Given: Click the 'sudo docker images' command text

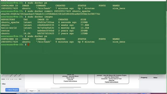Looking at the screenshot, I should coord(40,17).
